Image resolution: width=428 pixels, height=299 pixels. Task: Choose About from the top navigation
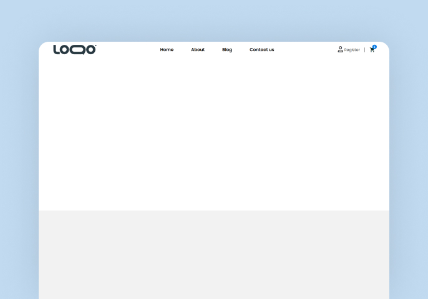pyautogui.click(x=198, y=50)
